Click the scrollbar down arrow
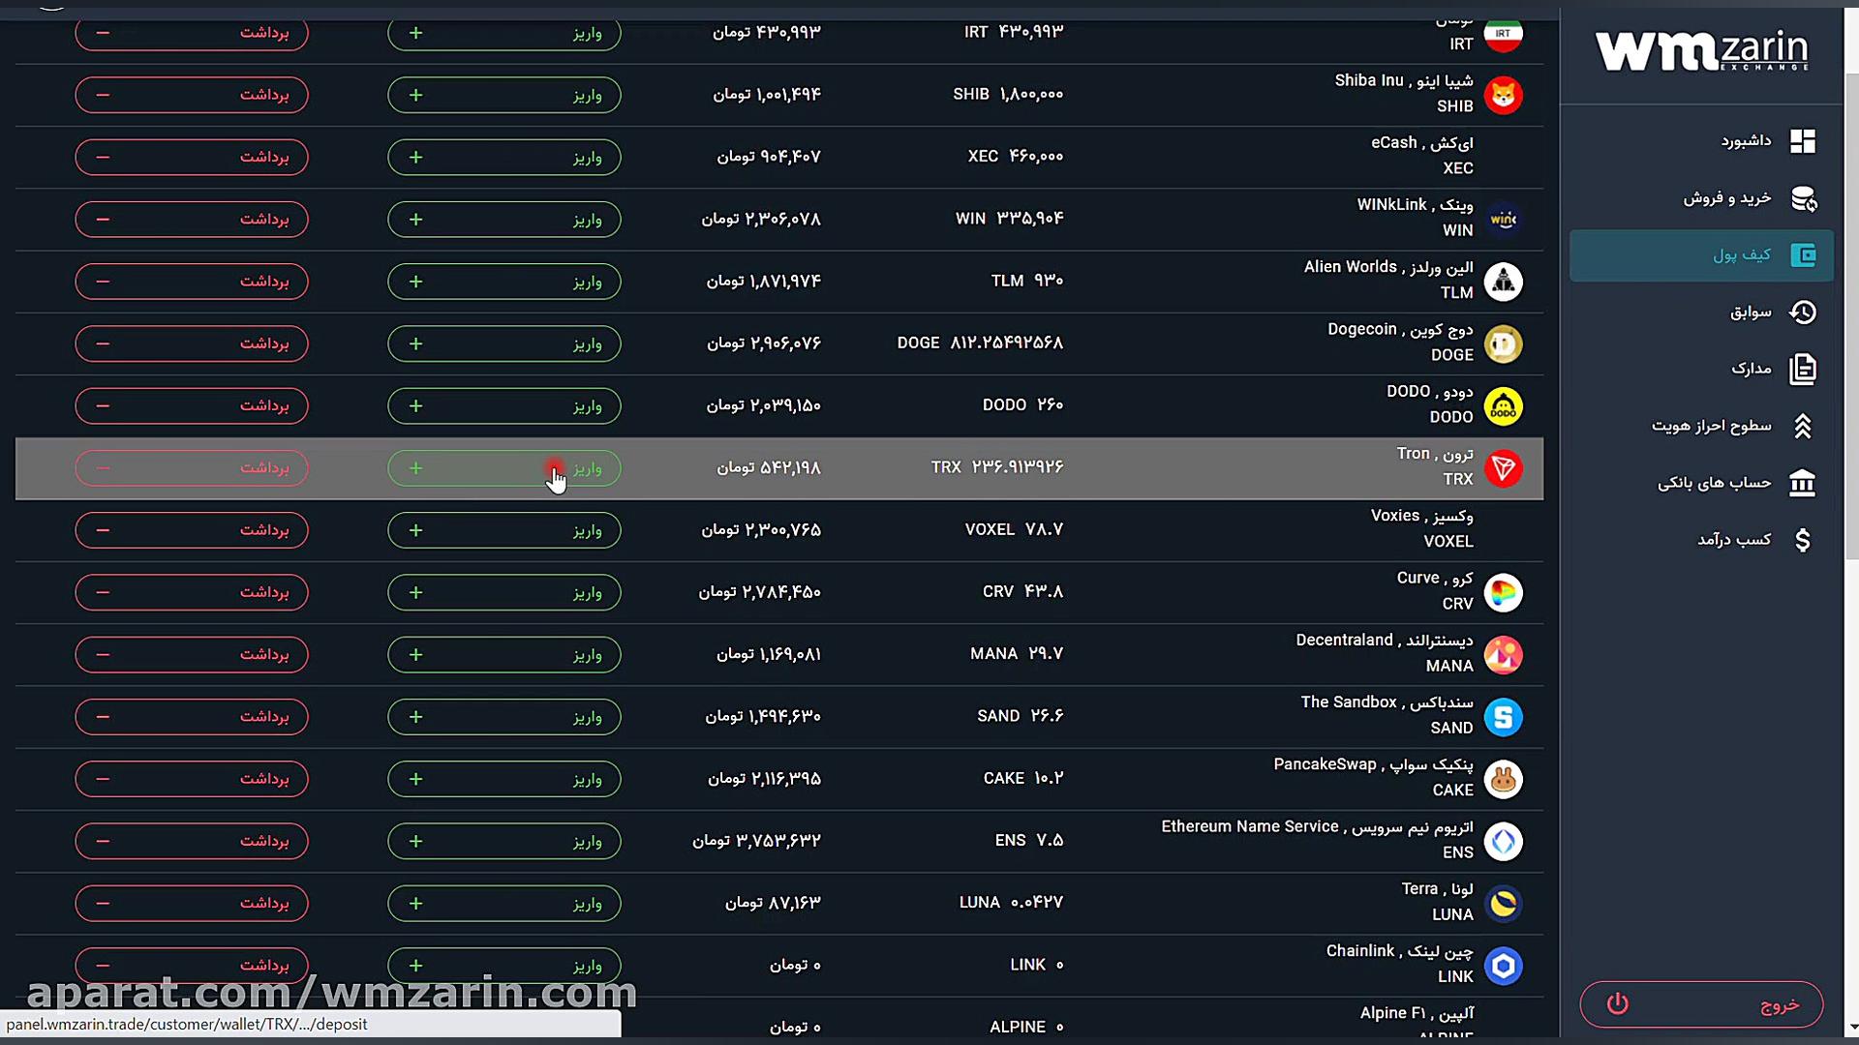Image resolution: width=1859 pixels, height=1045 pixels. (1851, 1027)
